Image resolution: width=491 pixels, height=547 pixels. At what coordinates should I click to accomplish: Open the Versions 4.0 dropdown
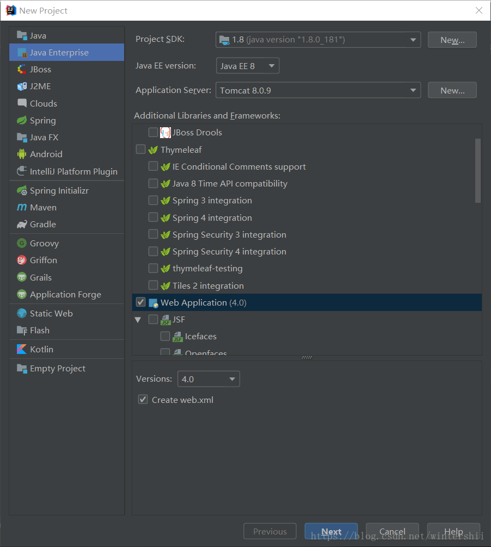pos(208,379)
